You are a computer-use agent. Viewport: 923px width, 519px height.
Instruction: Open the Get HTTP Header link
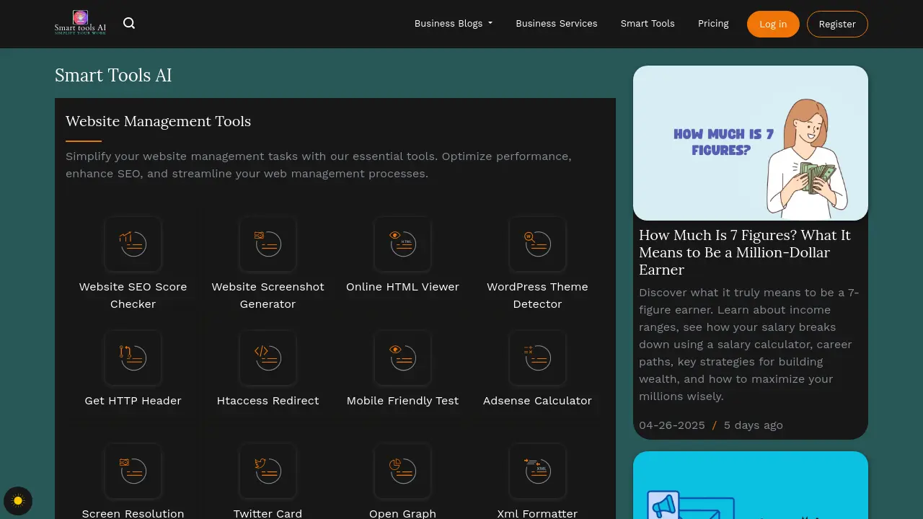[133, 401]
